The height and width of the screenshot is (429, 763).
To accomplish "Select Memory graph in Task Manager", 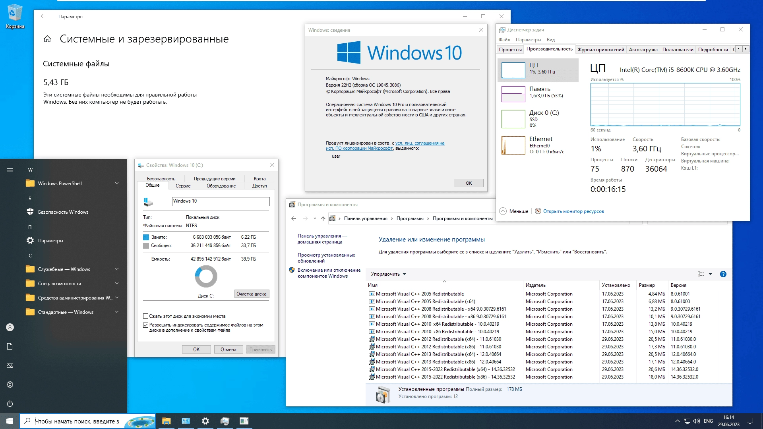I will (513, 94).
